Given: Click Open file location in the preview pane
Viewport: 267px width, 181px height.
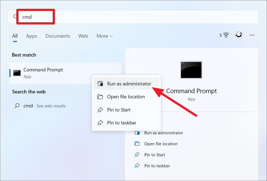Looking at the screenshot, I should 161,144.
